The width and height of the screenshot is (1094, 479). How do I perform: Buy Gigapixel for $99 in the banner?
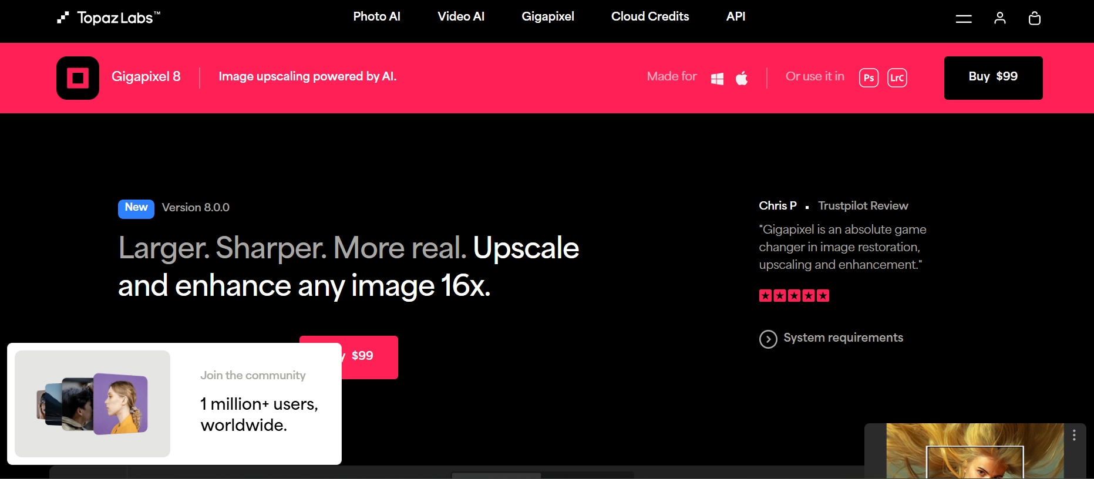pyautogui.click(x=993, y=78)
